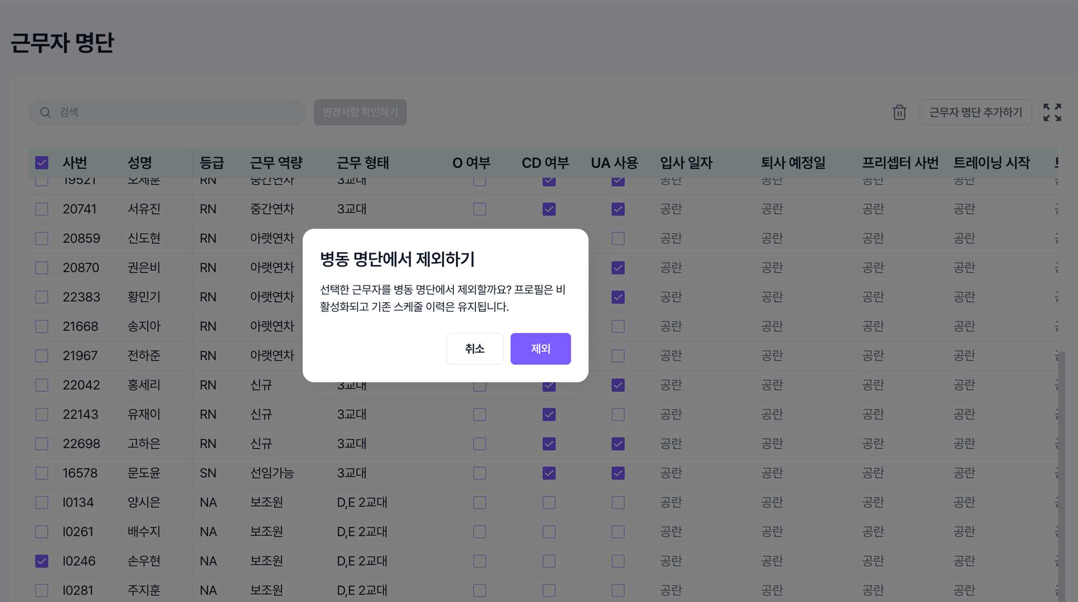Select the row checkbox for 서유진
The width and height of the screenshot is (1078, 602).
(x=42, y=209)
